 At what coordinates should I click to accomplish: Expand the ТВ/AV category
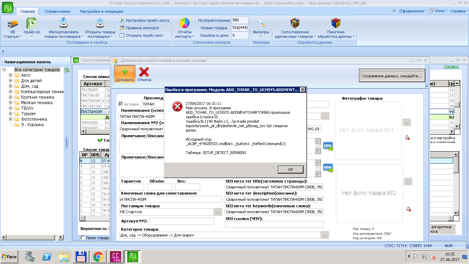tap(10, 108)
